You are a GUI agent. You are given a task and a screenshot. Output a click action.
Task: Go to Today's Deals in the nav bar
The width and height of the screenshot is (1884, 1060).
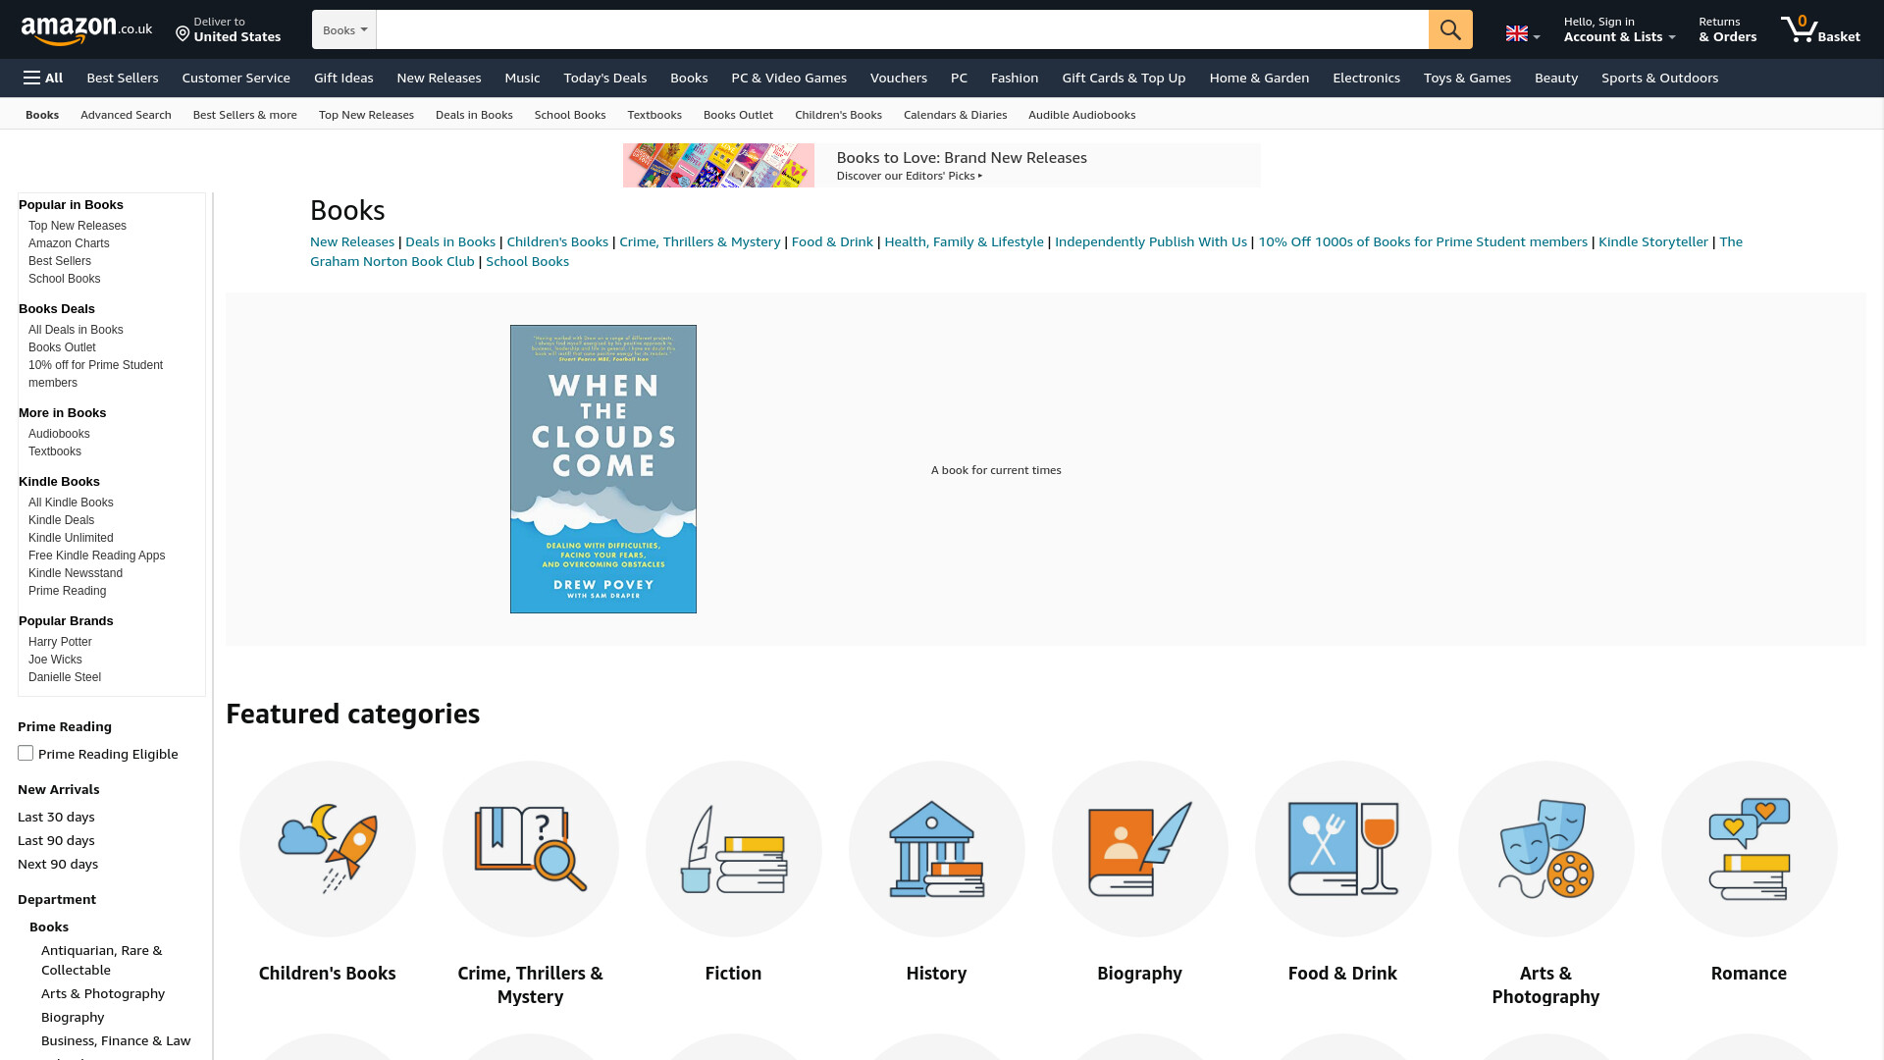click(x=605, y=78)
